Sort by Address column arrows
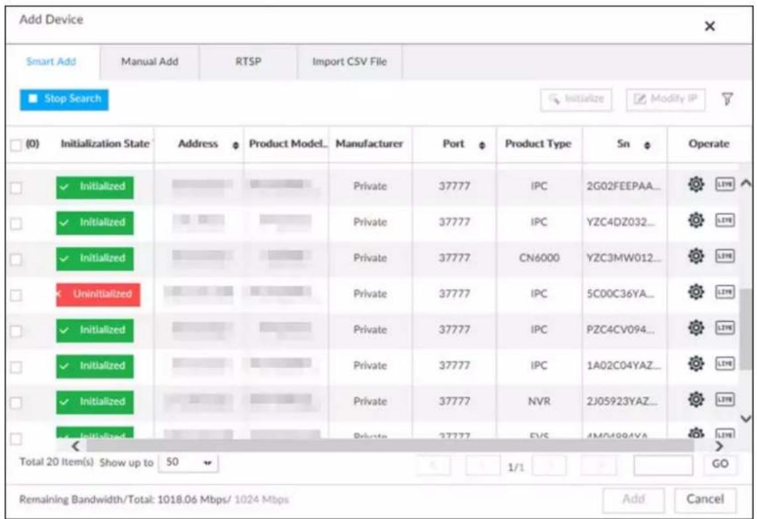Image resolution: width=757 pixels, height=519 pixels. [235, 145]
